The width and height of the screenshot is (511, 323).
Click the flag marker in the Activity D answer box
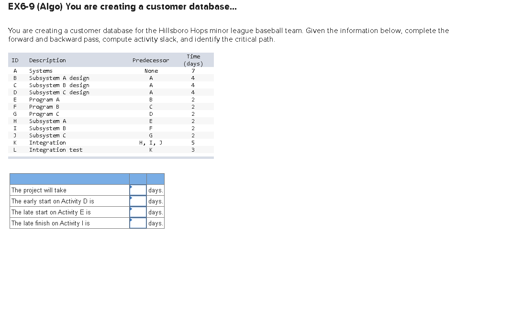pos(131,199)
